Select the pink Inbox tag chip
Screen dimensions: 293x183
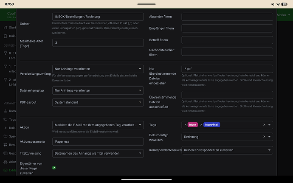point(193,125)
